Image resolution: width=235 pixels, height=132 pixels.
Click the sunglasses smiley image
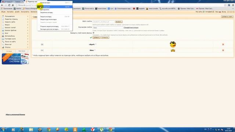pos(173,44)
